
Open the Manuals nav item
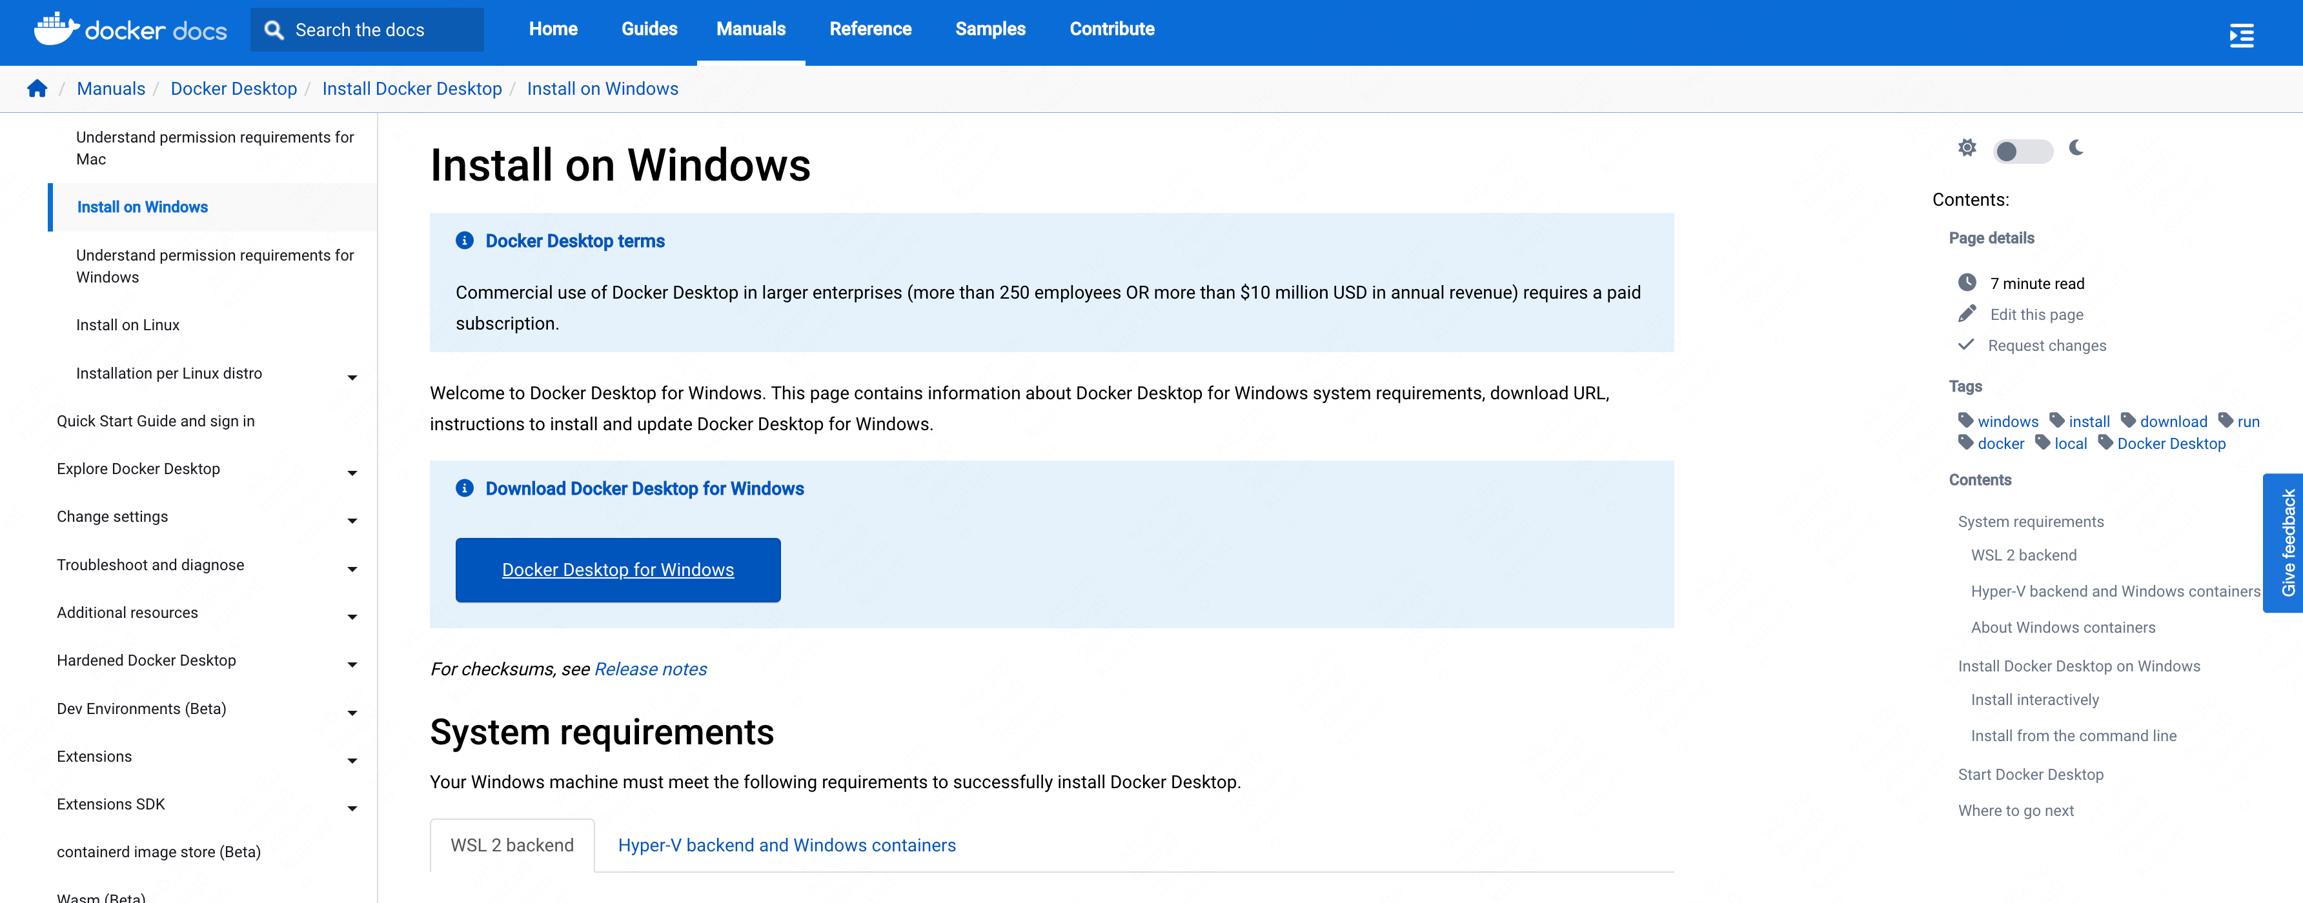pos(751,30)
